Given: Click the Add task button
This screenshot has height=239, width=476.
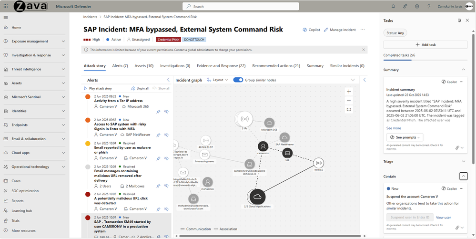Looking at the screenshot, I should pos(425,44).
